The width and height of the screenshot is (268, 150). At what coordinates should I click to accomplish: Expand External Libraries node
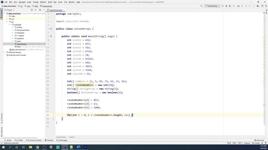pos(5,52)
